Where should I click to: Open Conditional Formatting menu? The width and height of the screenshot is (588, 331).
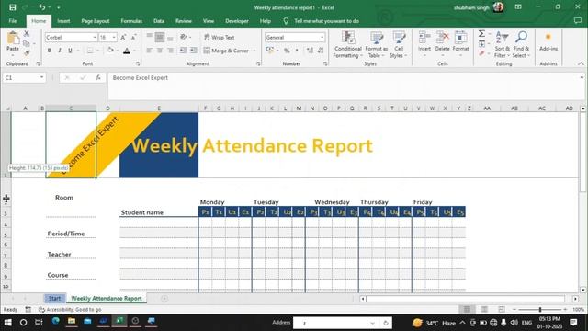(348, 44)
